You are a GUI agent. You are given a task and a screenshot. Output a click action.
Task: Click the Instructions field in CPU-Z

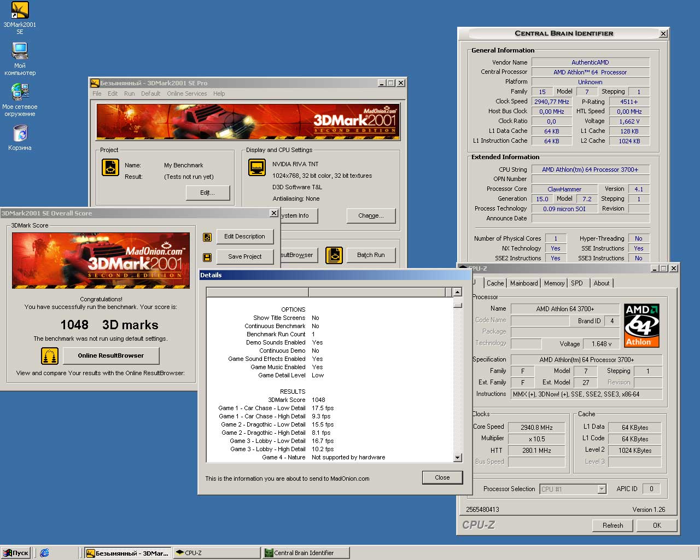pos(586,394)
